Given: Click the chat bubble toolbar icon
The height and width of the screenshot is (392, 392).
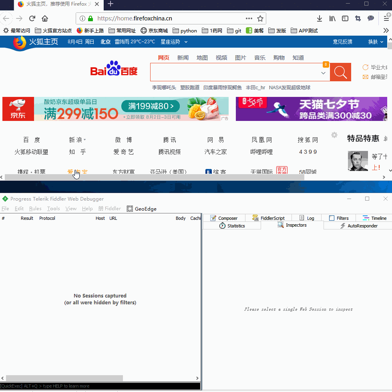Looking at the screenshot, I should tap(370, 18).
